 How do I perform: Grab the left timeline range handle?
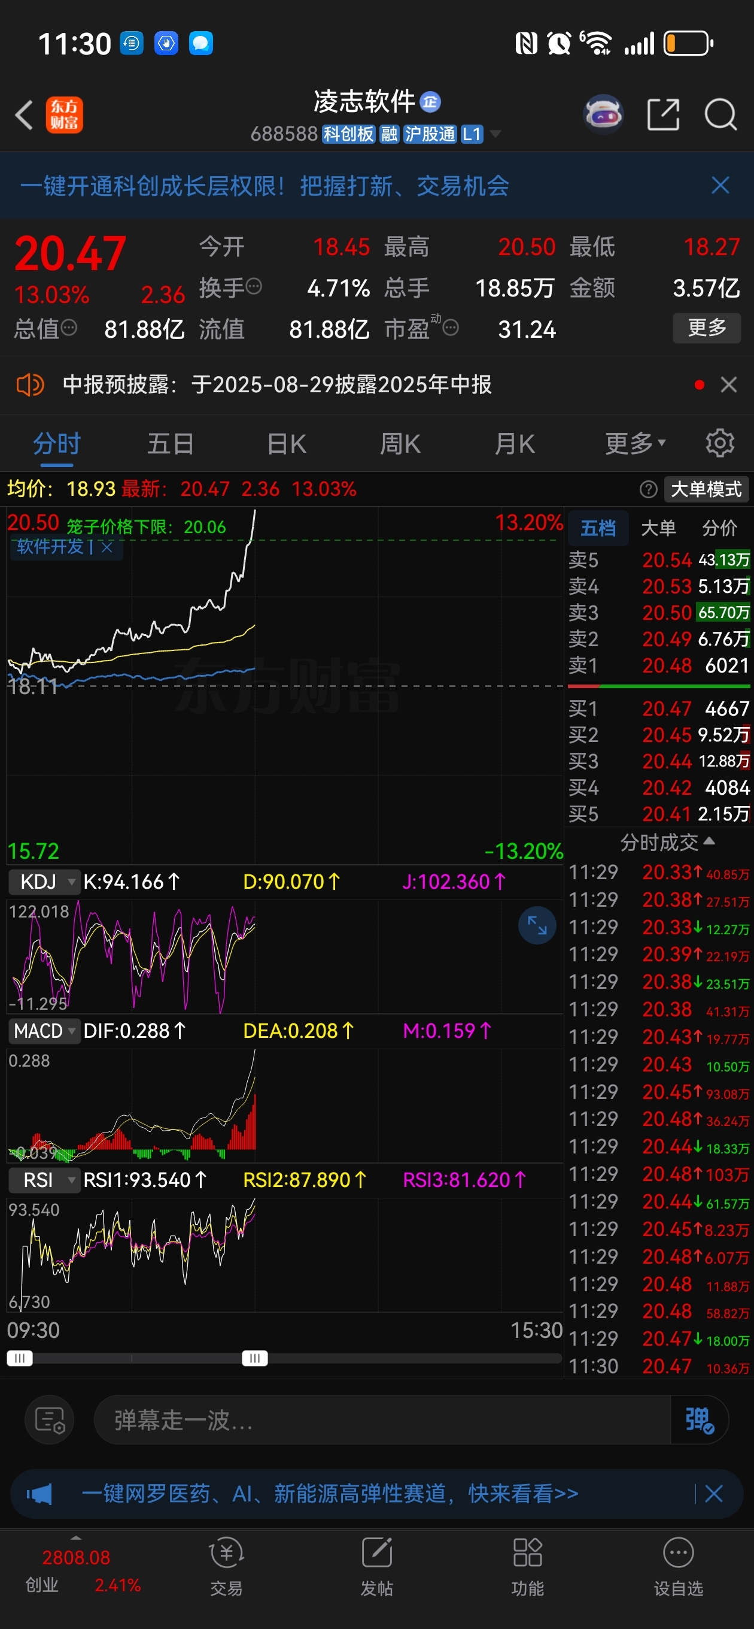click(20, 1358)
